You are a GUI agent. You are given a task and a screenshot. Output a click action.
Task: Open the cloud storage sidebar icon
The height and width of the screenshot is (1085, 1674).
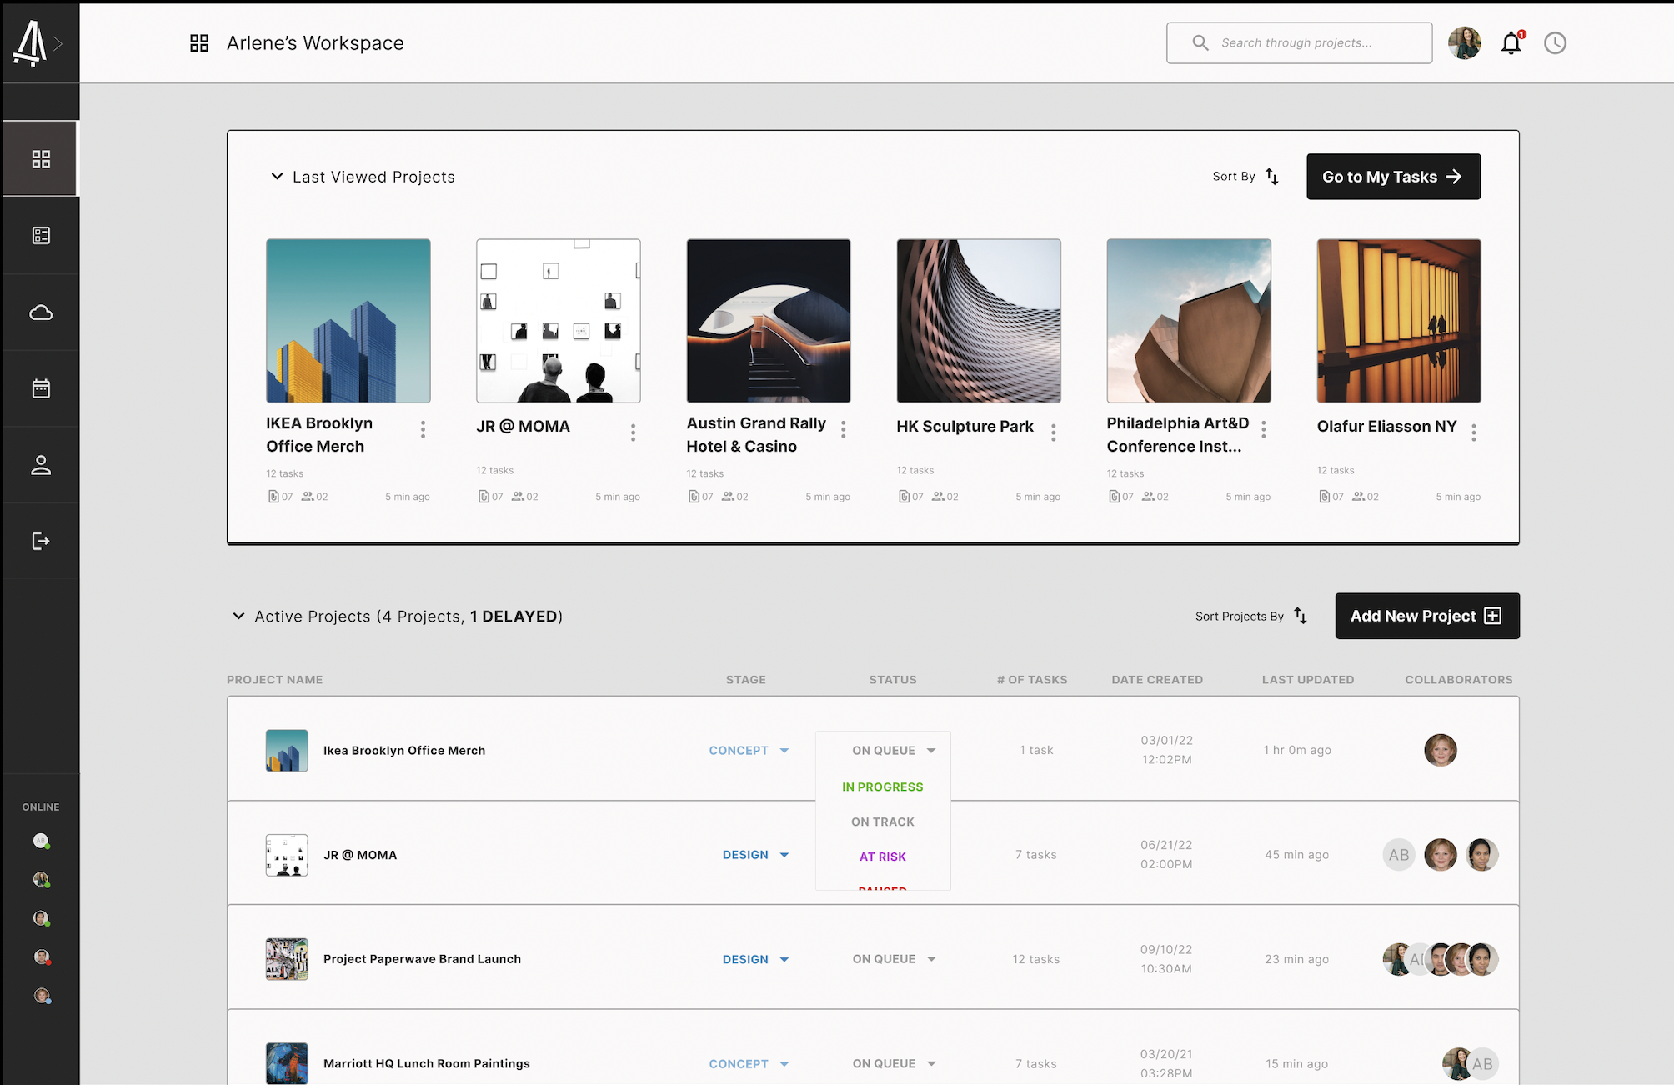pyautogui.click(x=41, y=312)
